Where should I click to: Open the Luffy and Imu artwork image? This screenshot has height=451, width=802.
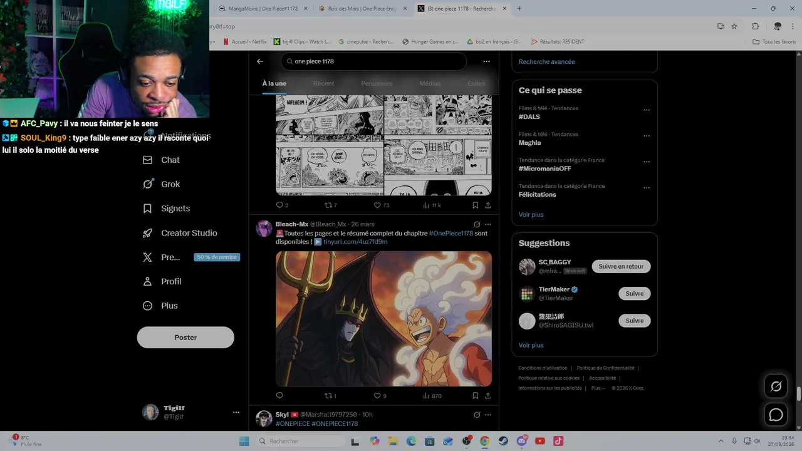[383, 319]
